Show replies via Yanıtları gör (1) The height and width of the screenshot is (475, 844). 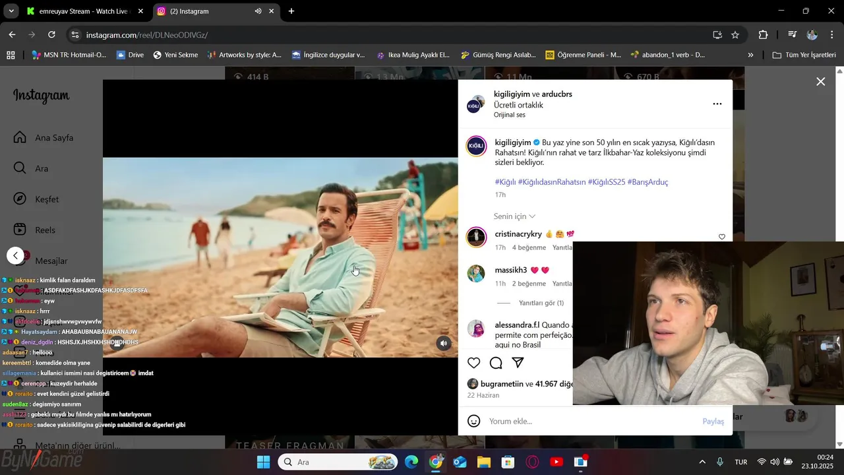click(x=541, y=303)
